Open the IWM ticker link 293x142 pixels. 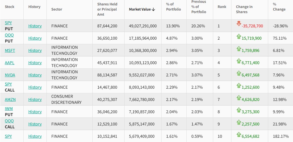9,109
